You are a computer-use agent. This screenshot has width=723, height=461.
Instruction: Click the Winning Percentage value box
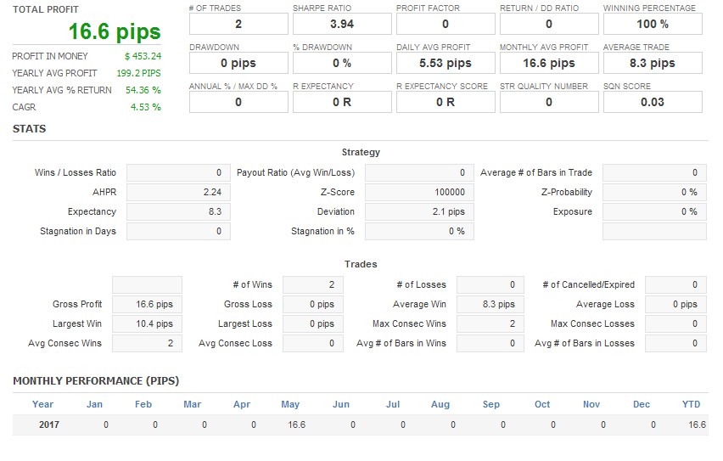point(652,24)
